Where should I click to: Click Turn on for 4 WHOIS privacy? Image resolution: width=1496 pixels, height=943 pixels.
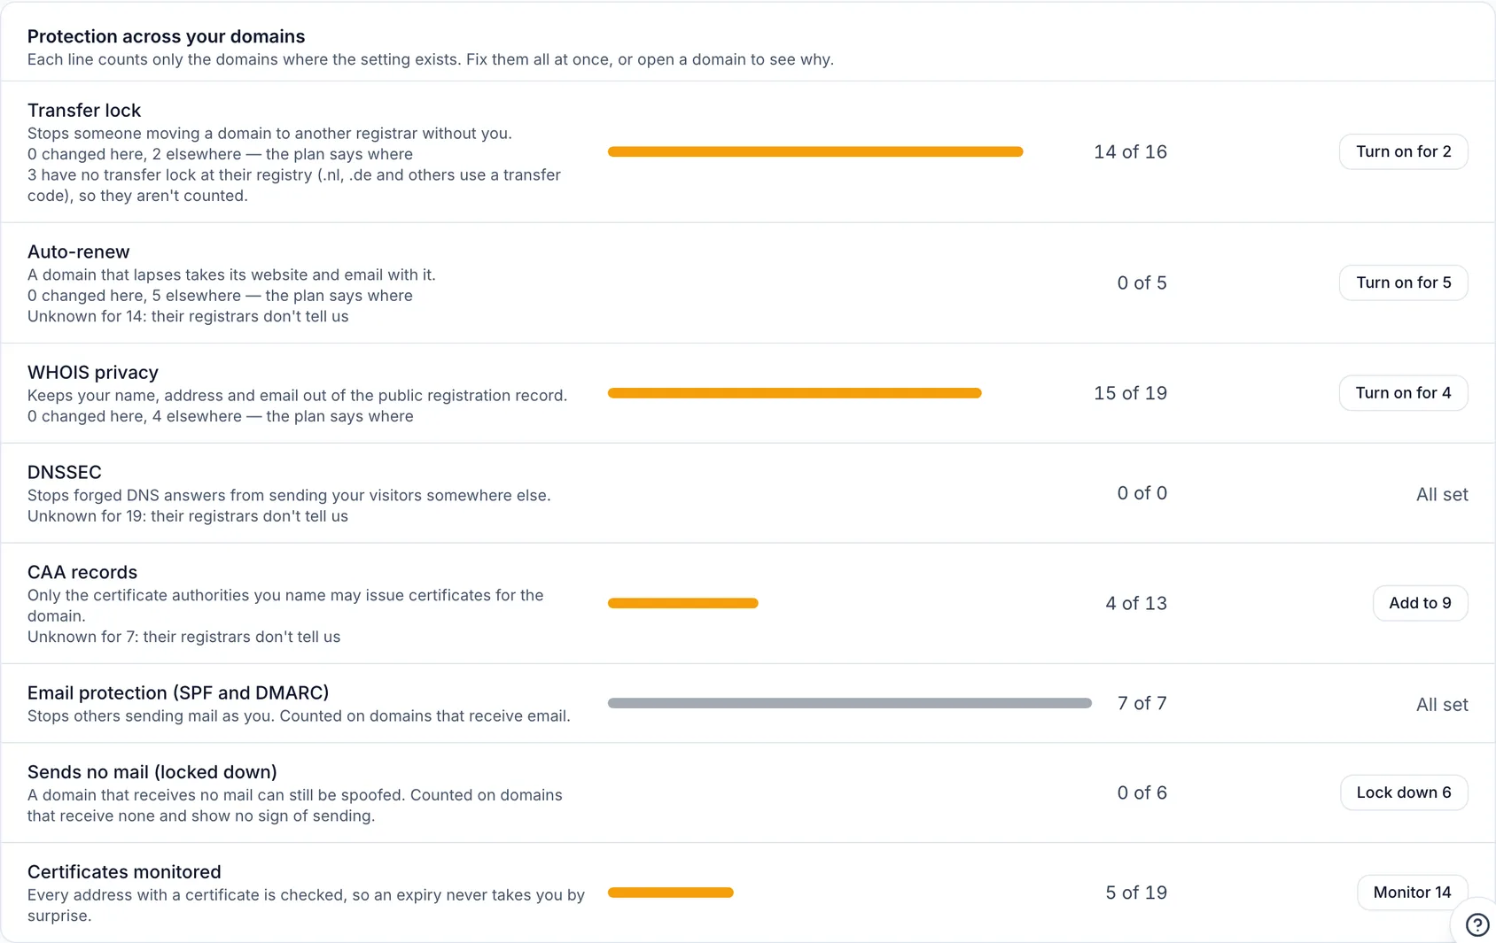point(1403,392)
